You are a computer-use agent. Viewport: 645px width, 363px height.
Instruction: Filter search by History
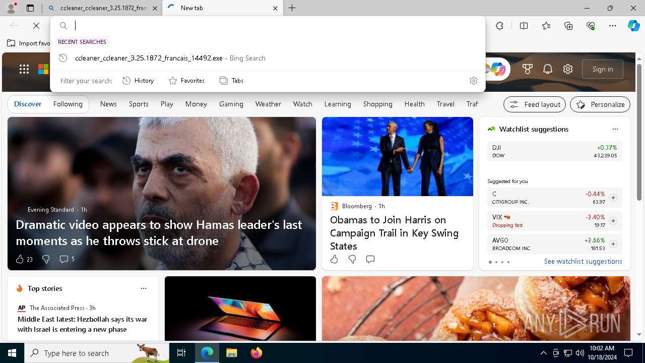pos(138,81)
